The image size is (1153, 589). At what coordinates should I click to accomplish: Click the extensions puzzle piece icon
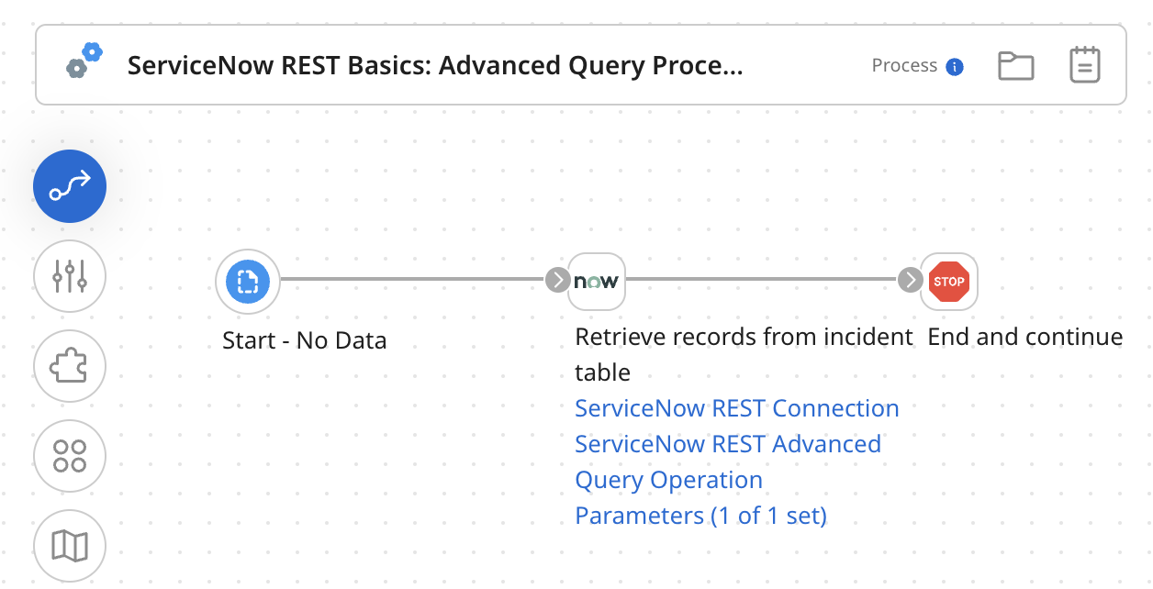pyautogui.click(x=69, y=366)
